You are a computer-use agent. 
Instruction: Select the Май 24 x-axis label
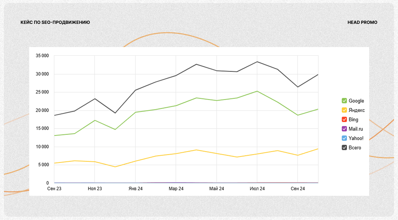(x=217, y=189)
